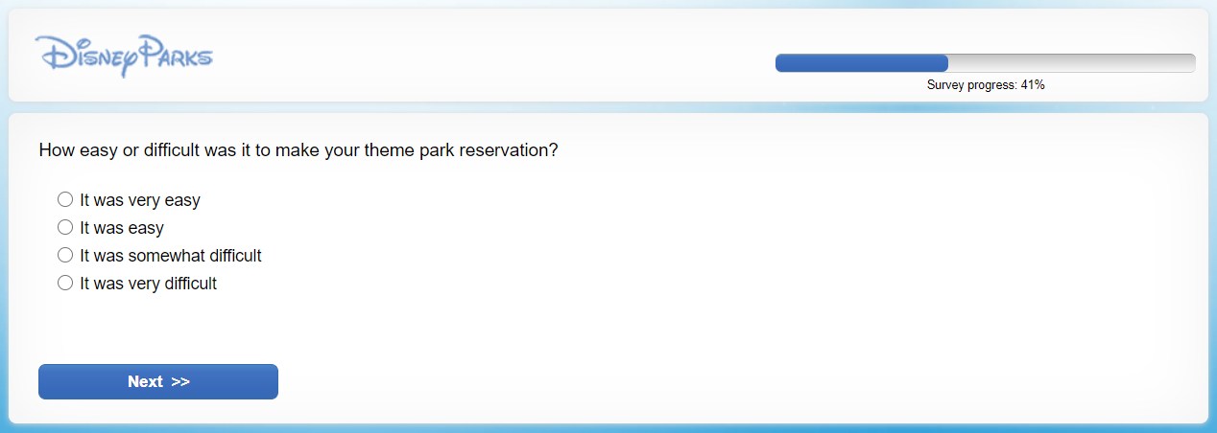The height and width of the screenshot is (433, 1217).
Task: Click the ">>" arrows on the Next button
Action: click(180, 382)
